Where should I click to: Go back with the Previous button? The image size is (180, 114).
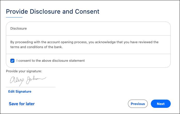pos(138,104)
